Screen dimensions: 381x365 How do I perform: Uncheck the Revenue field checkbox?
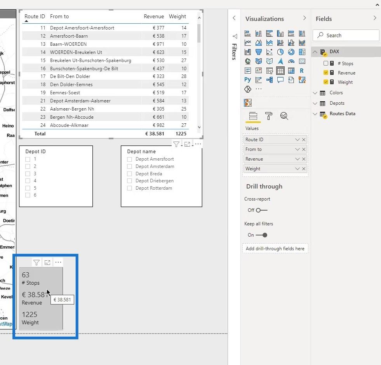click(x=326, y=73)
